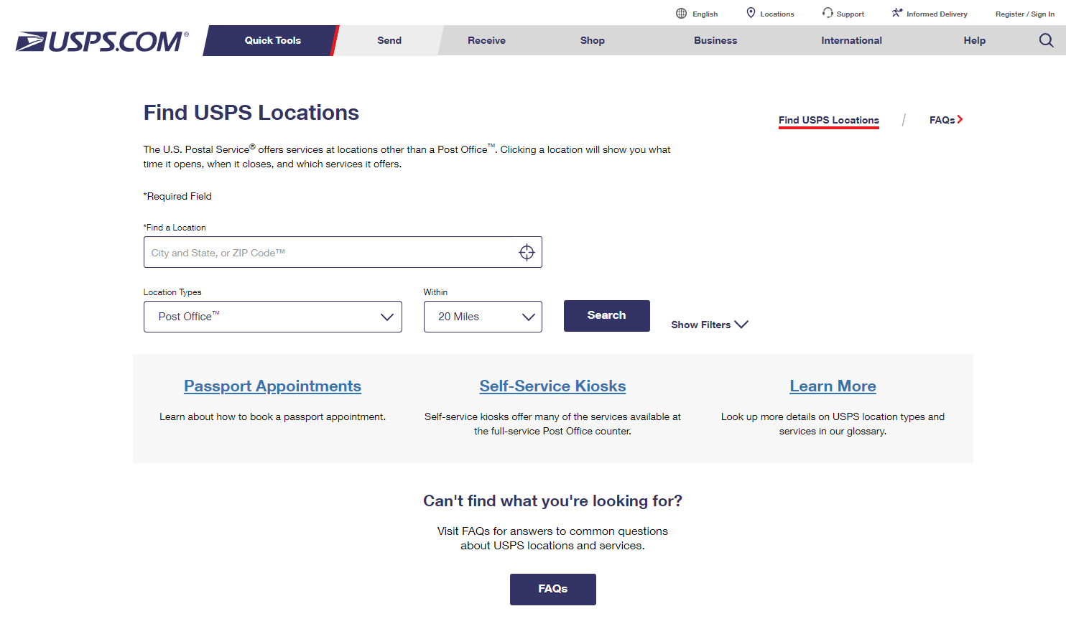Click the globe language icon
This screenshot has width=1066, height=624.
(681, 13)
